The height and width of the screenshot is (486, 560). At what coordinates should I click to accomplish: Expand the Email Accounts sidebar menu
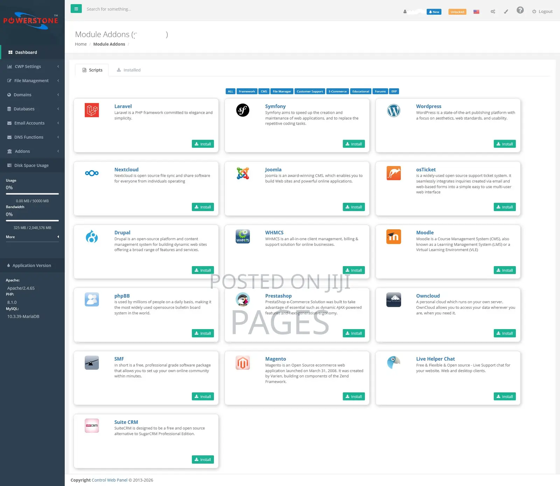(x=32, y=123)
